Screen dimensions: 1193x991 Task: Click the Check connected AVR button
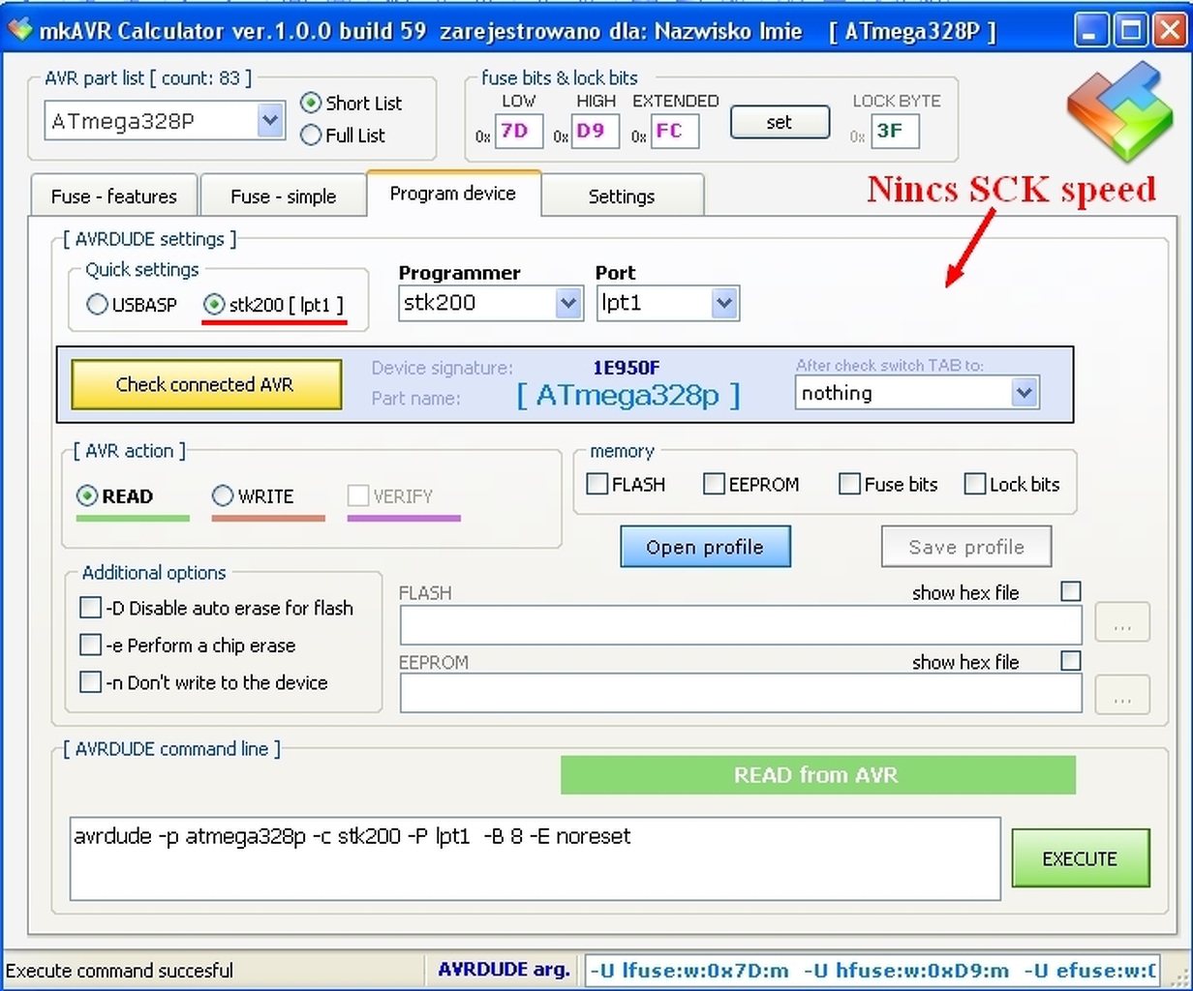point(205,384)
